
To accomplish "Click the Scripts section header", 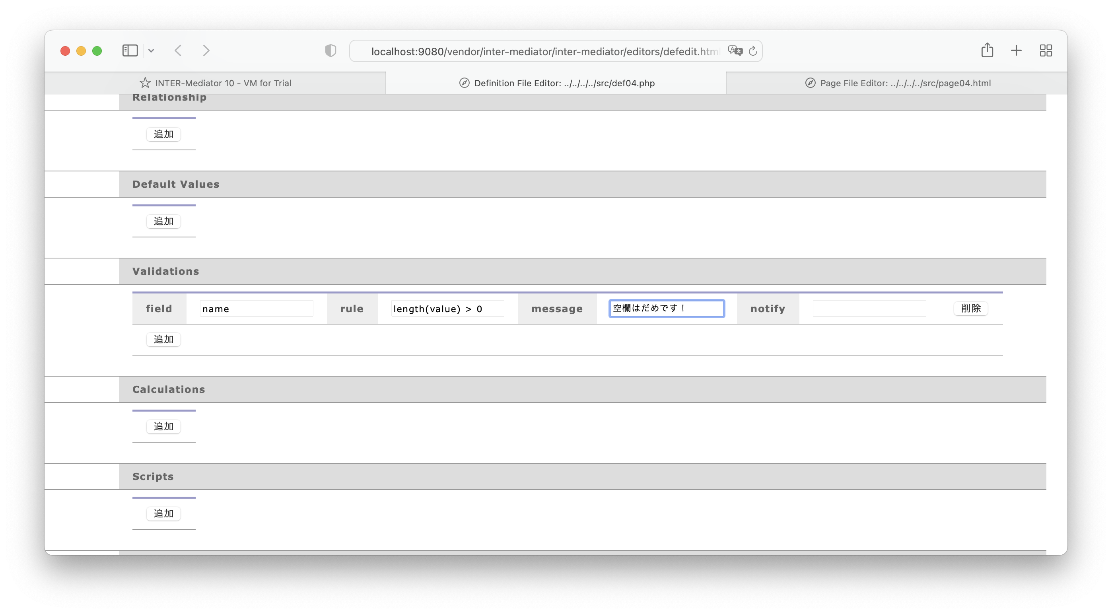I will [x=582, y=477].
